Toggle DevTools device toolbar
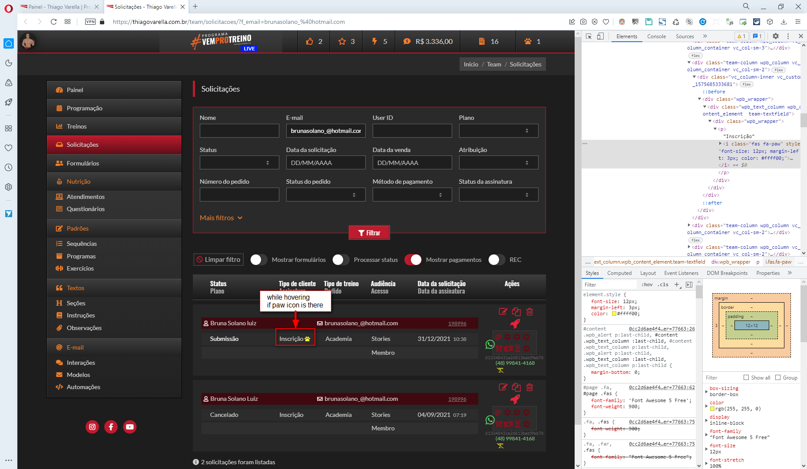 pos(600,36)
